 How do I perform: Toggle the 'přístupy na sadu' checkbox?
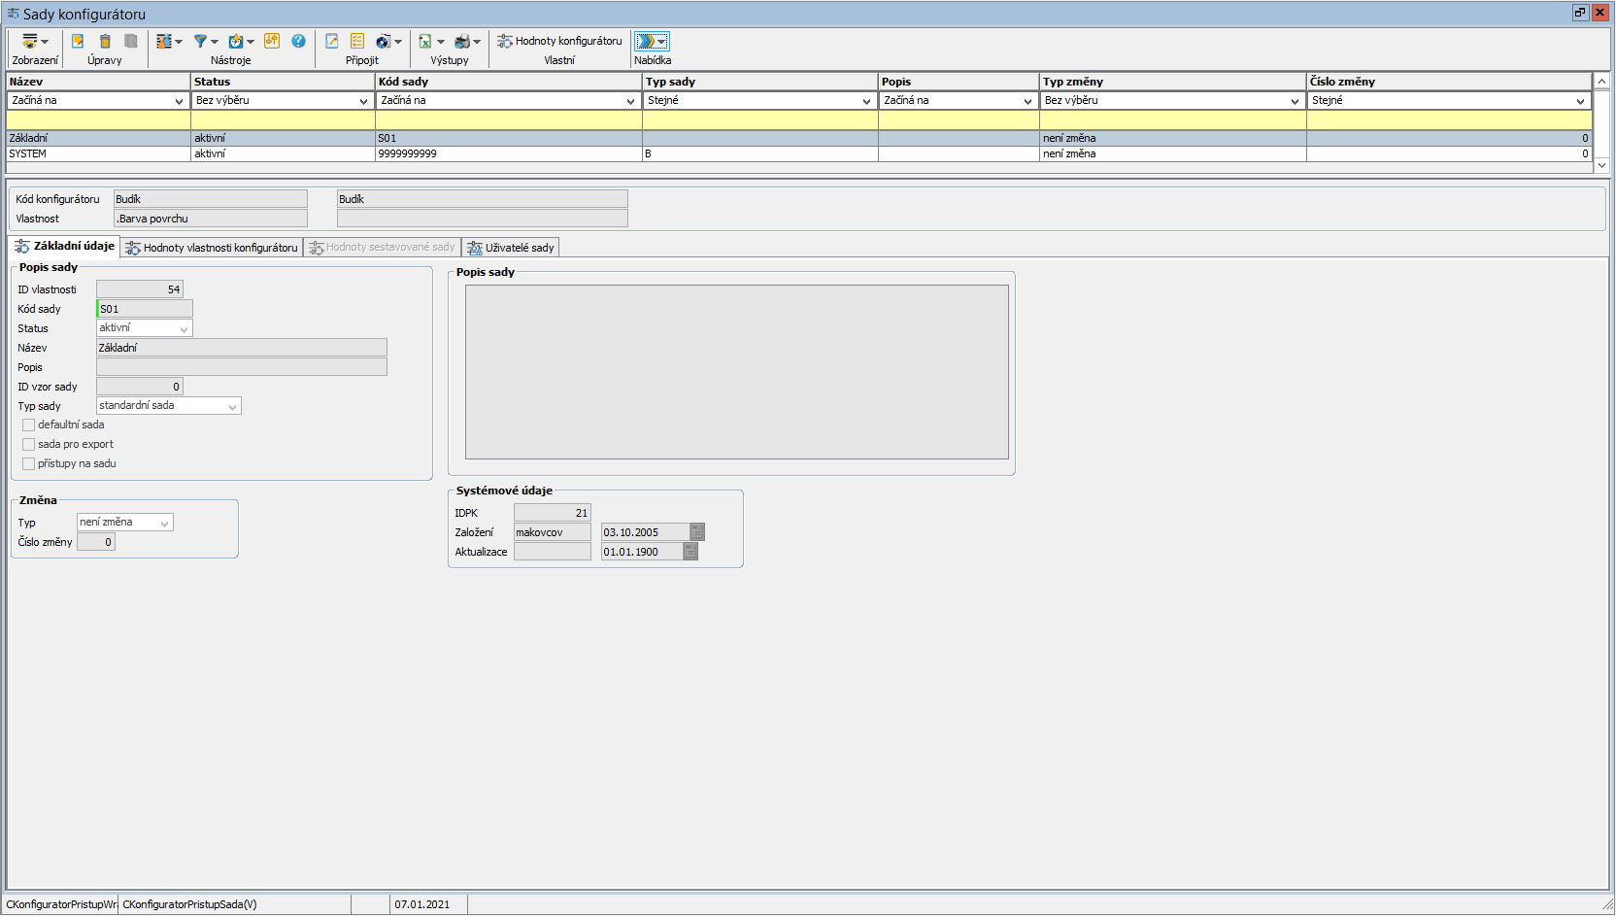tap(28, 464)
